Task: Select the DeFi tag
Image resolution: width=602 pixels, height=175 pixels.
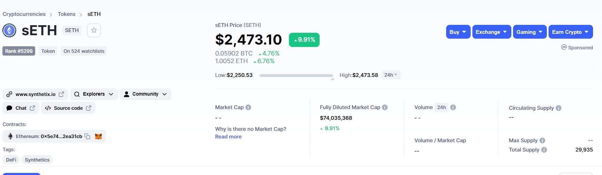Action: point(11,160)
